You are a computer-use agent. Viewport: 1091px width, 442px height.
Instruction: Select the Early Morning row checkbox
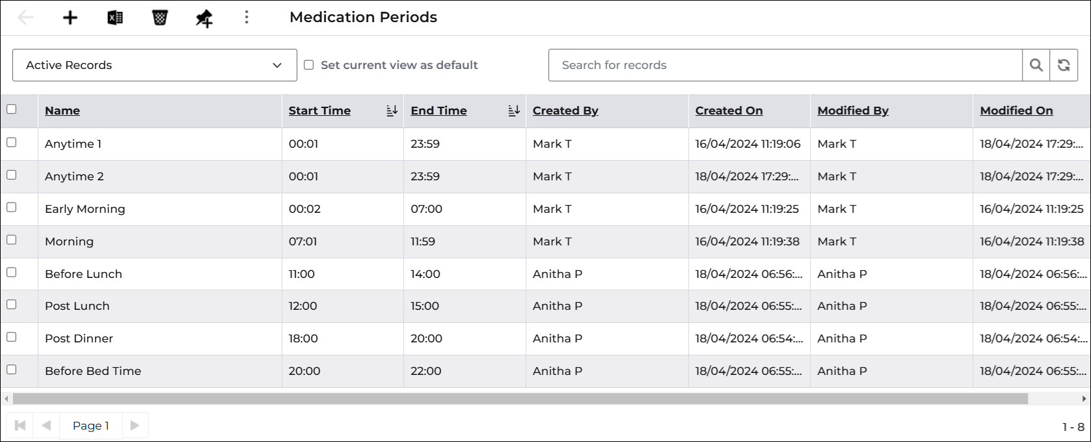click(x=12, y=208)
